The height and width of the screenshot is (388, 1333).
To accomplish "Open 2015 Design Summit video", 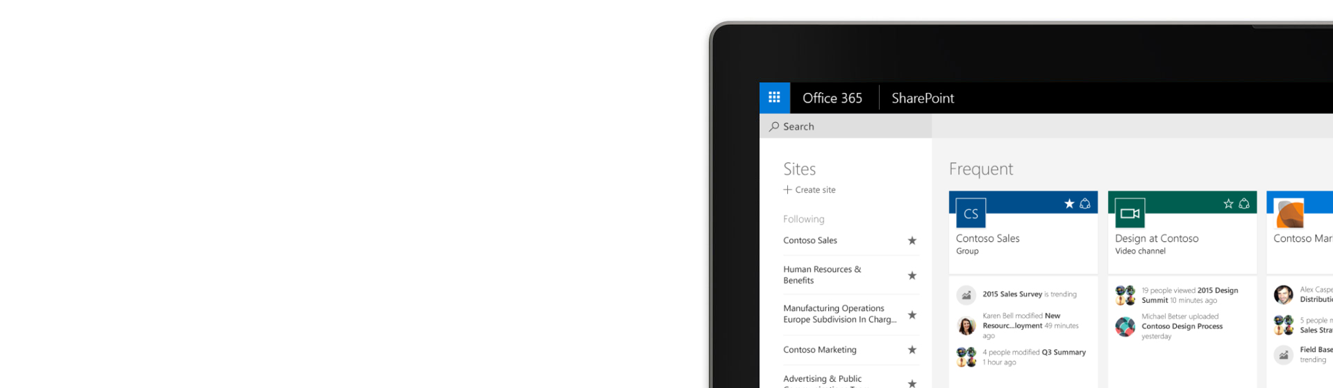I will click(x=1190, y=295).
